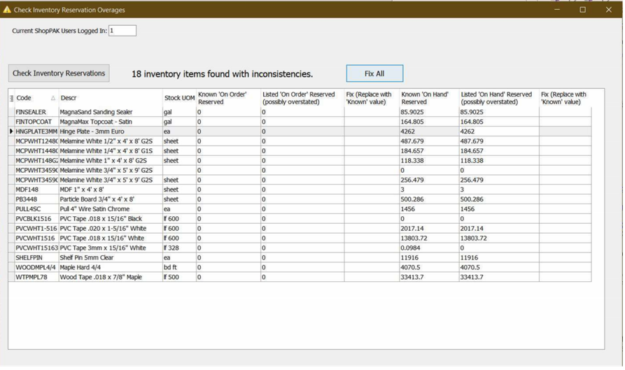Viewport: 625px width, 370px height.
Task: Click Listed 'On Hand' Reserved column header
Action: 497,99
